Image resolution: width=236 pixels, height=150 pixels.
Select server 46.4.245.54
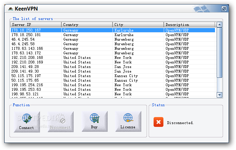tap(113, 39)
